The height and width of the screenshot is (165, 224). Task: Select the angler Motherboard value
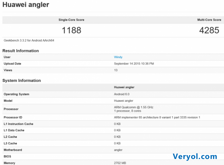(118, 150)
